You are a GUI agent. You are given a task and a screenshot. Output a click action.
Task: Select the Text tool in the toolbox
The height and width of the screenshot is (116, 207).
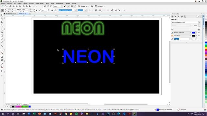point(2,46)
